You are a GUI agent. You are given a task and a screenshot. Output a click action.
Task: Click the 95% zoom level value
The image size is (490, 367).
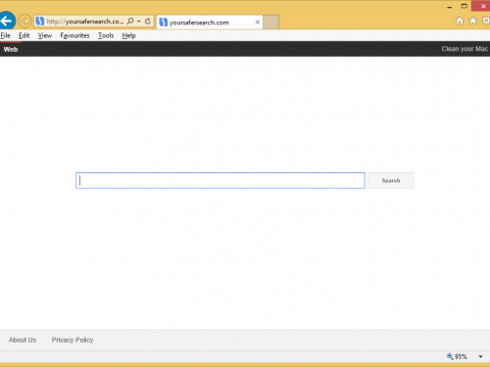click(461, 356)
